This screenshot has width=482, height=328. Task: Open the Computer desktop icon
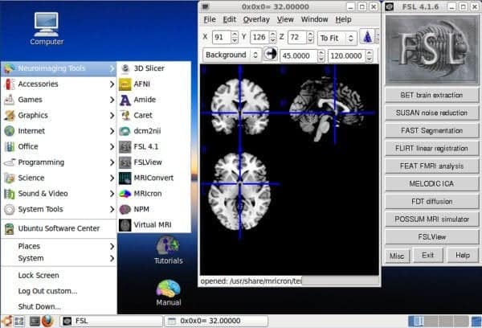(x=47, y=29)
